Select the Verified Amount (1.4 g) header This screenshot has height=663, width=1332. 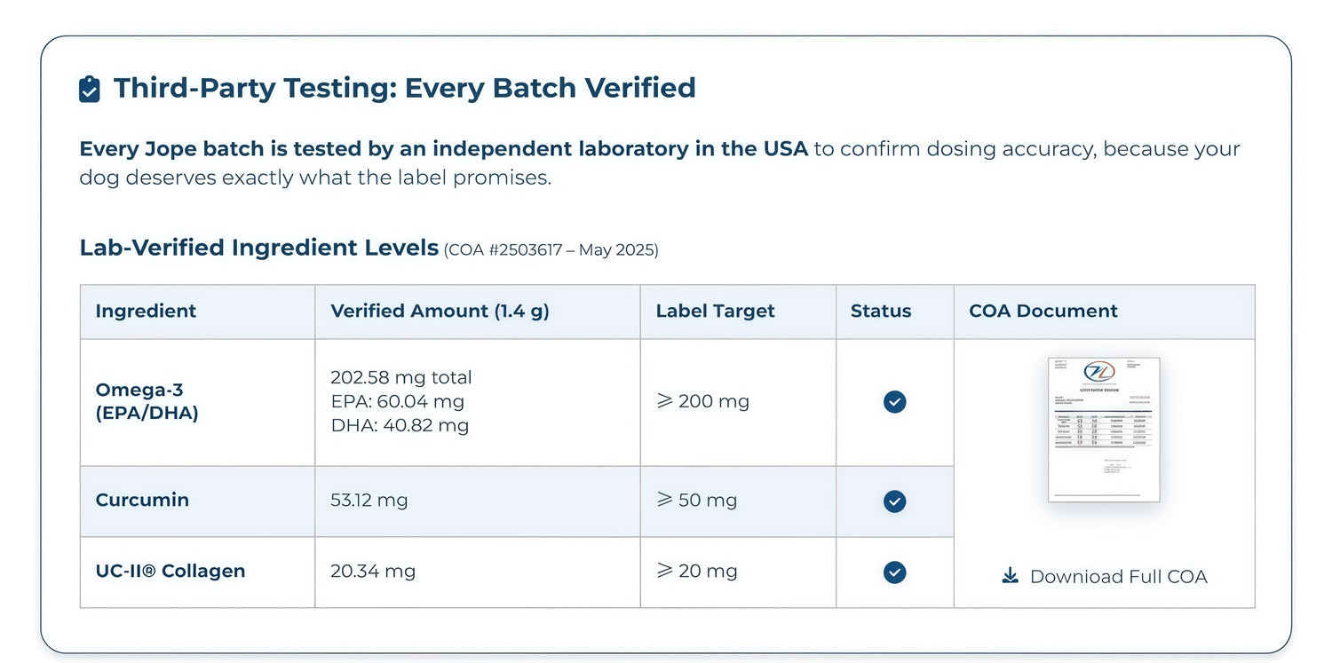(440, 311)
